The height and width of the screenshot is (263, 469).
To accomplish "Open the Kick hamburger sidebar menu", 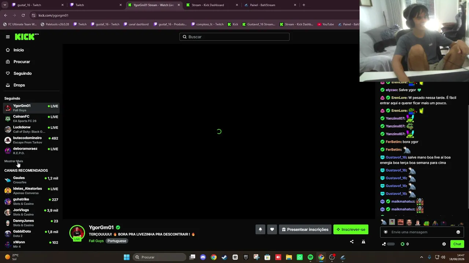I will (8, 37).
